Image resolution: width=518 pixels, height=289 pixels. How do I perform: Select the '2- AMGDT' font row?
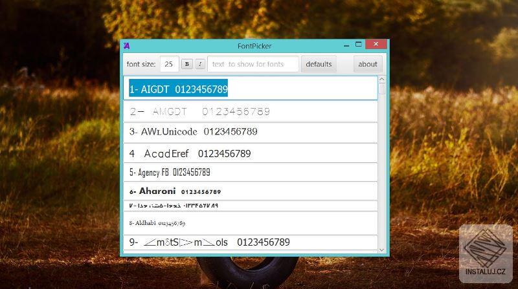click(x=251, y=111)
